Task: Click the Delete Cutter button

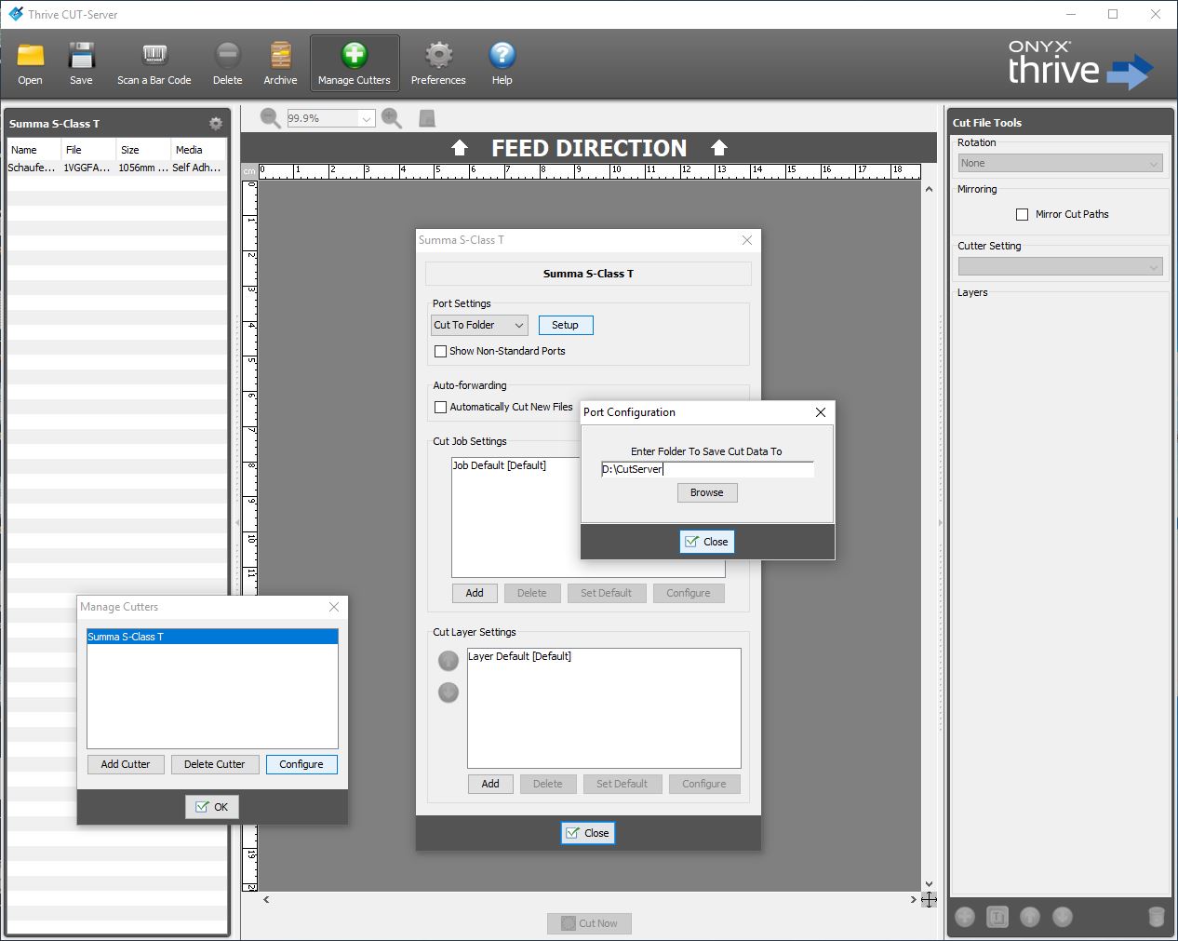Action: coord(215,764)
